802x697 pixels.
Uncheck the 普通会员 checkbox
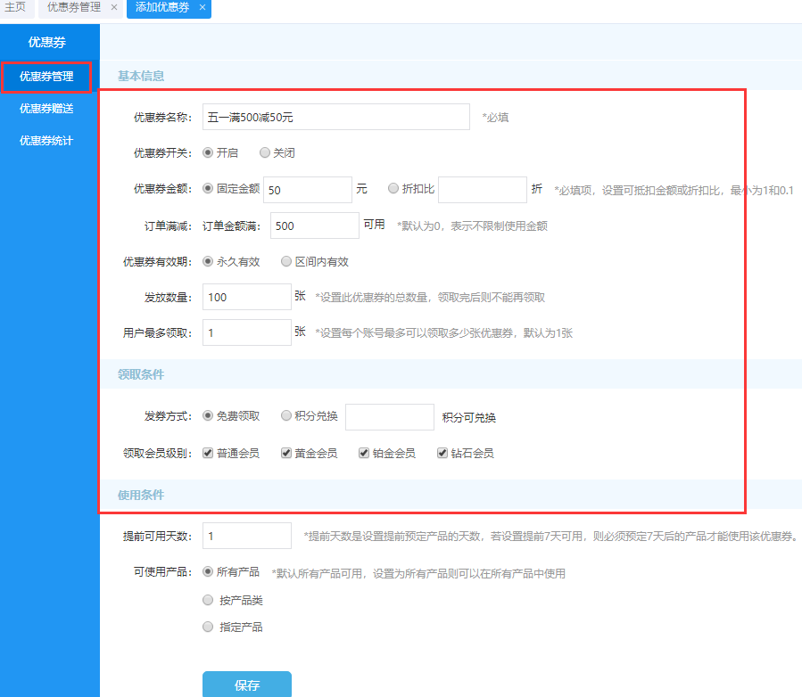click(208, 453)
